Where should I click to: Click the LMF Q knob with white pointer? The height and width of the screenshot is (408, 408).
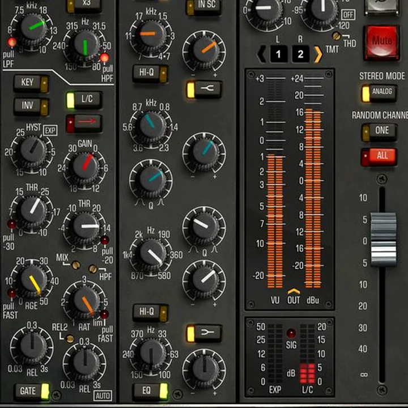pyautogui.click(x=204, y=226)
